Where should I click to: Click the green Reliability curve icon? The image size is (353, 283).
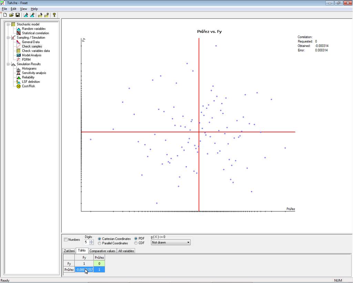click(19, 77)
